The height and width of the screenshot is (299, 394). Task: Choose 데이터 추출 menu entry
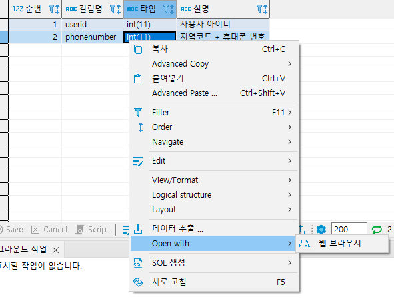tap(214, 228)
